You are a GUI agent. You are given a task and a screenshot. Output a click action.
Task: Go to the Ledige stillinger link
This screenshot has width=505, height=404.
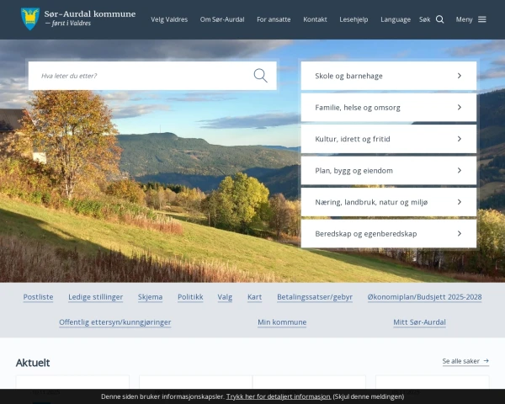click(95, 297)
